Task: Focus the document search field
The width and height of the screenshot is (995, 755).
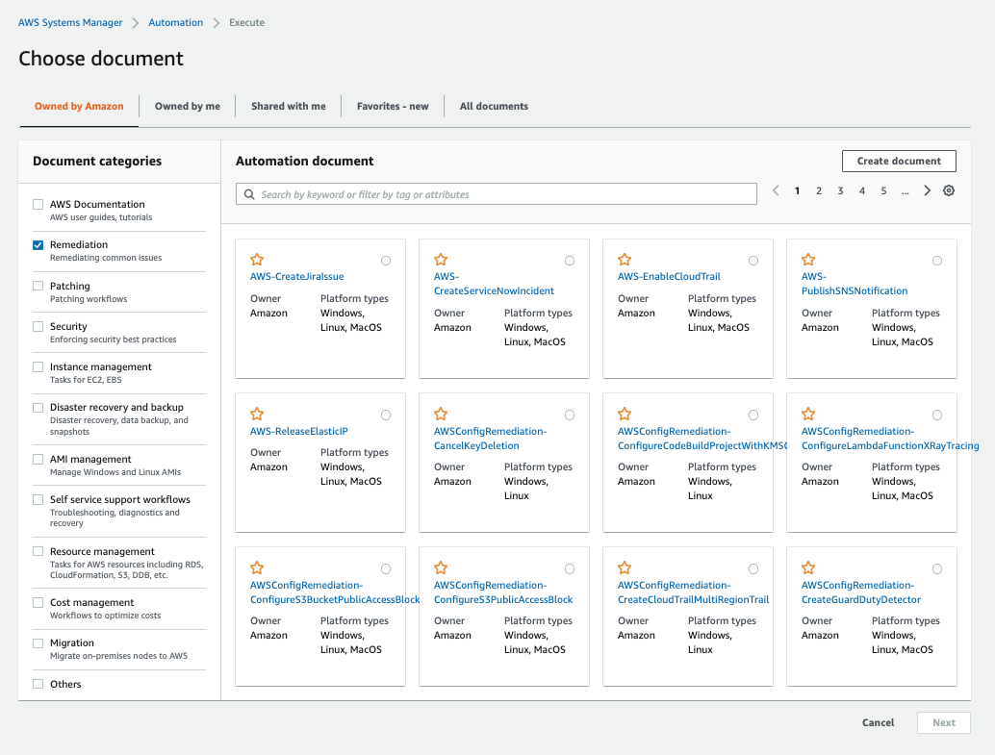Action: tap(497, 194)
